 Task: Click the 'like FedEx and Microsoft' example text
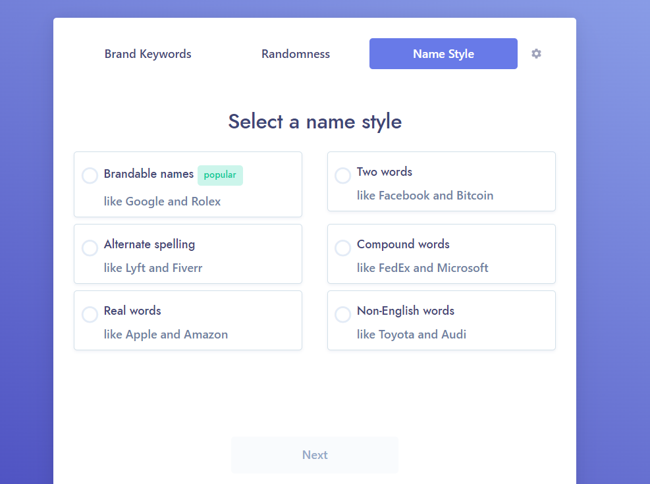(422, 268)
